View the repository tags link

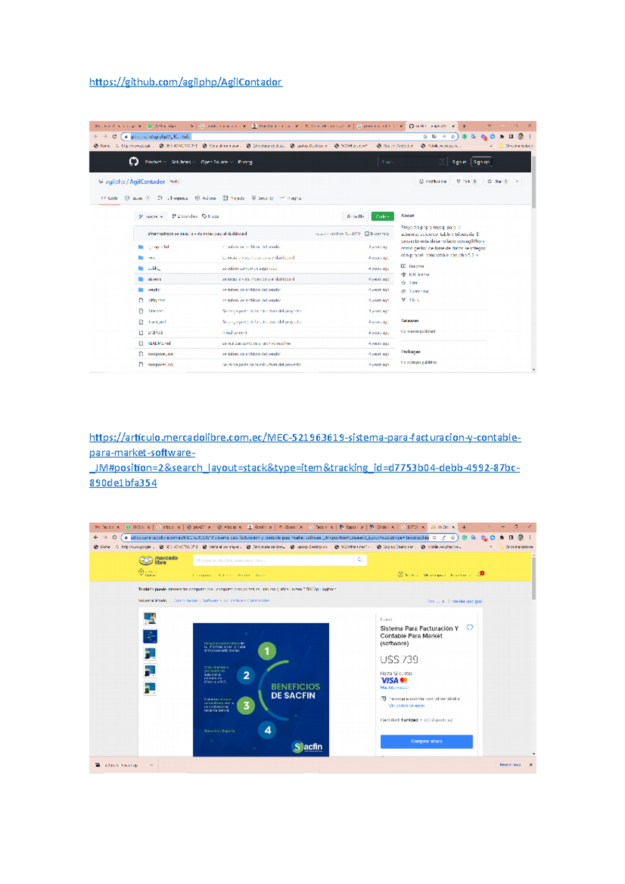[210, 217]
